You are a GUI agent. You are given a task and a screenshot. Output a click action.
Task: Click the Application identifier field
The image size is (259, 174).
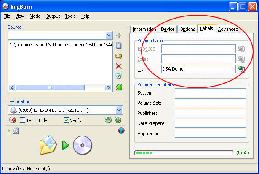coord(210,133)
